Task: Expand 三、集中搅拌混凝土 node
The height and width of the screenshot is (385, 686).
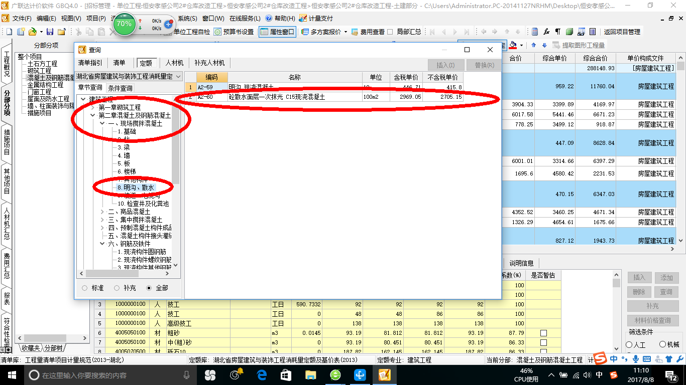Action: coord(102,220)
